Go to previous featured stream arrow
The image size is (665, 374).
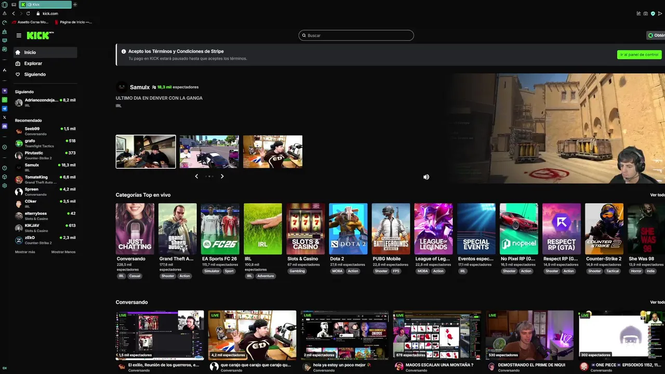(196, 177)
